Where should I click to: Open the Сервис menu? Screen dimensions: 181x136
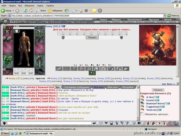click(x=40, y=6)
